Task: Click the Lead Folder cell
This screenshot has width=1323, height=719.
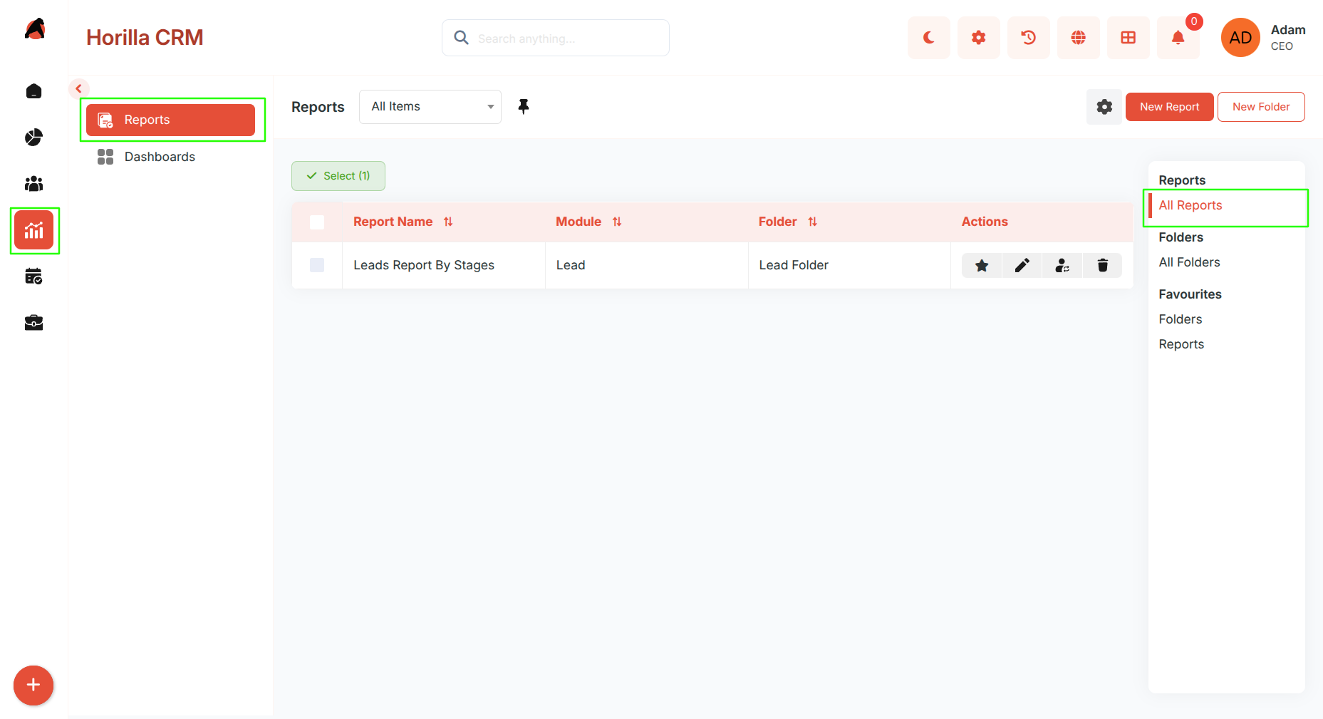Action: click(x=849, y=265)
